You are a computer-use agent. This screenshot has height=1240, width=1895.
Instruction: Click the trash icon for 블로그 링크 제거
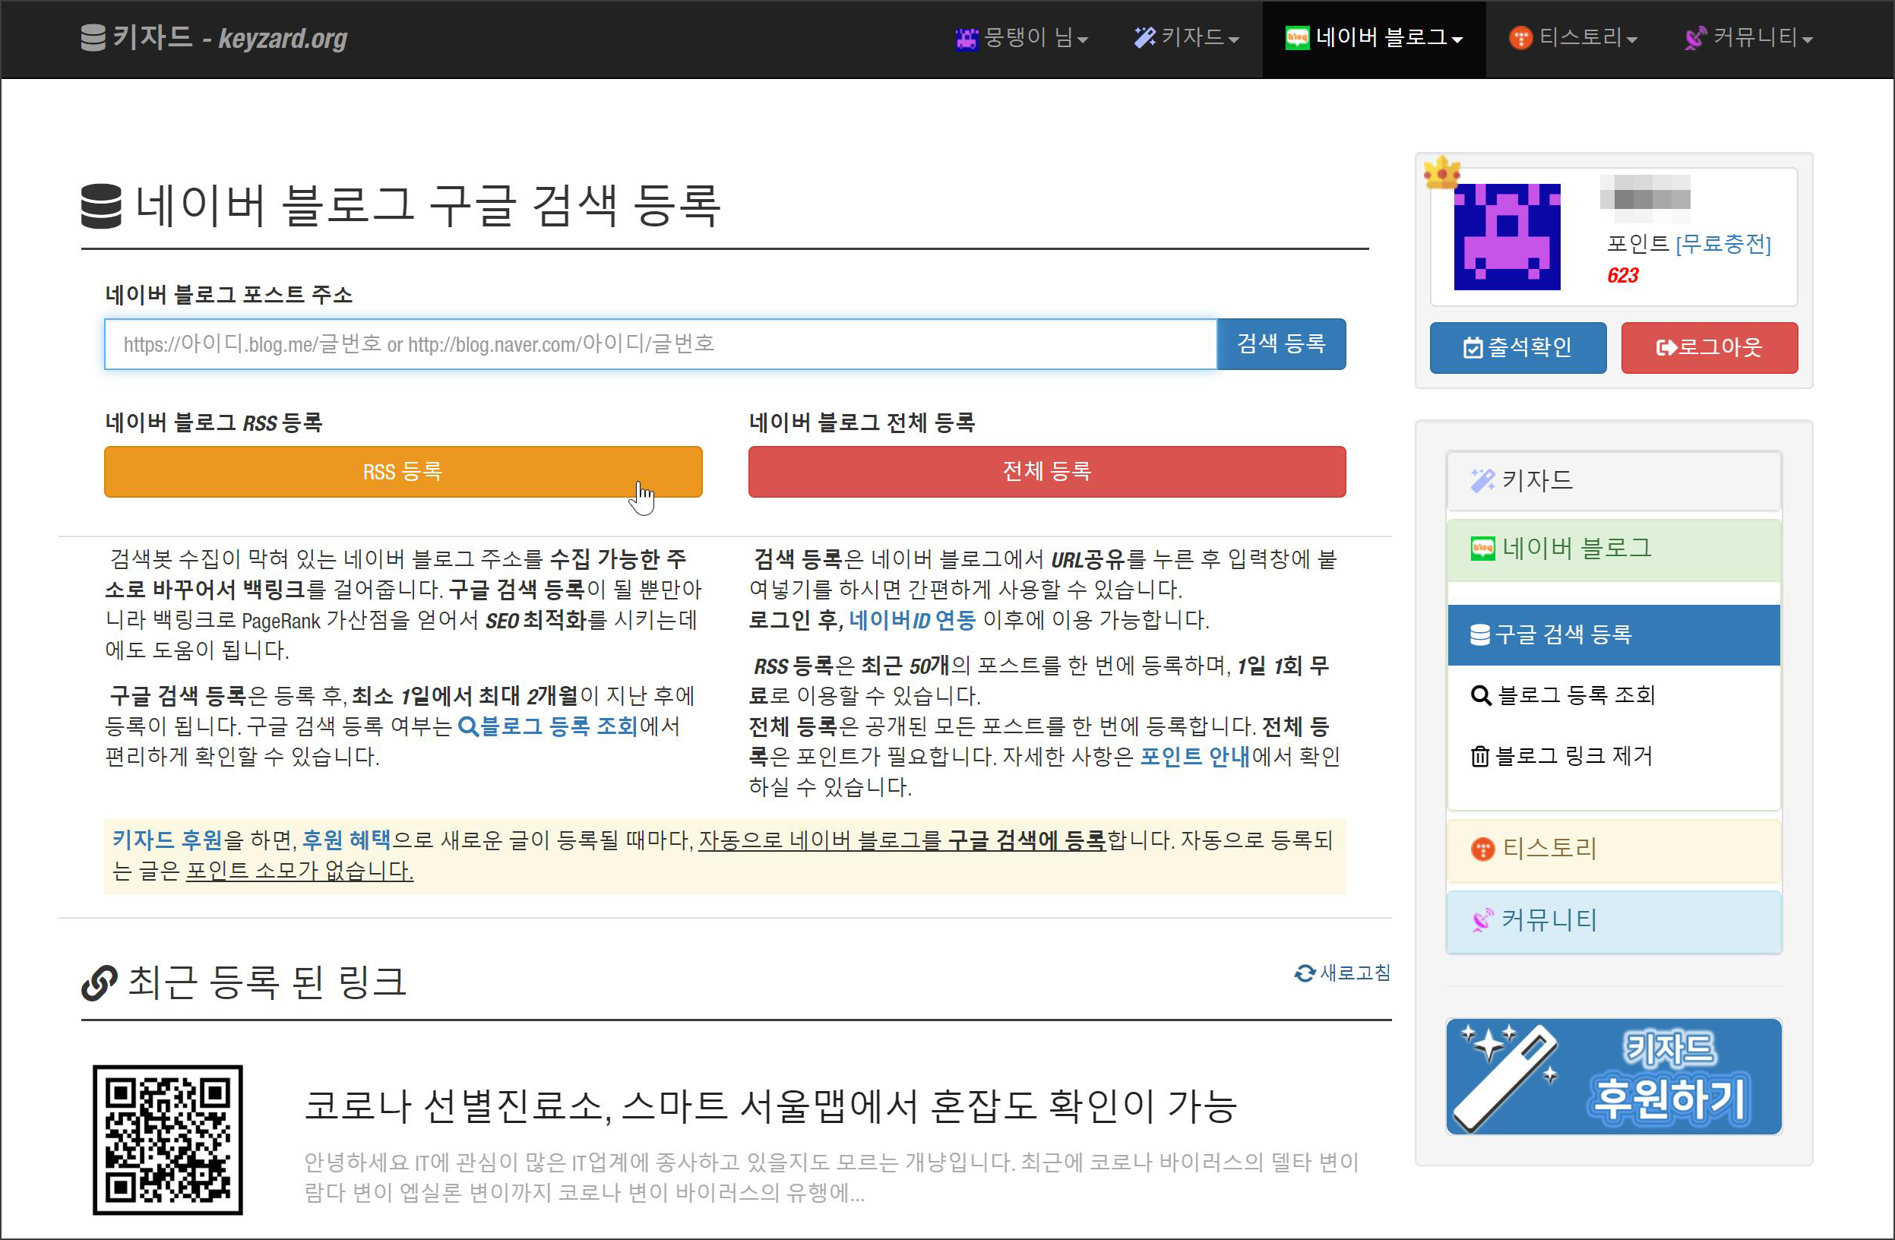click(1479, 756)
